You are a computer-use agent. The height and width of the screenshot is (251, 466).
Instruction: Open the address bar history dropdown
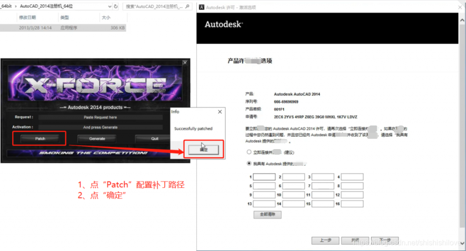coord(110,6)
